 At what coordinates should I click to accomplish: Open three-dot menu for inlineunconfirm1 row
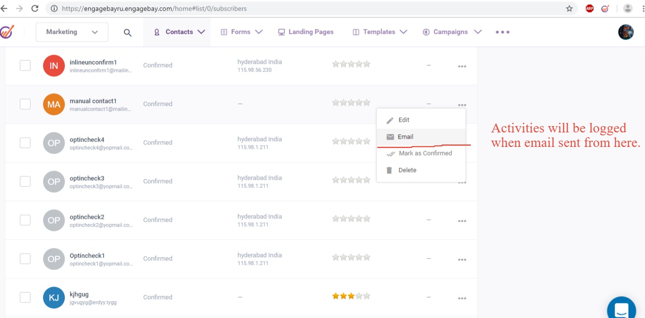[462, 66]
